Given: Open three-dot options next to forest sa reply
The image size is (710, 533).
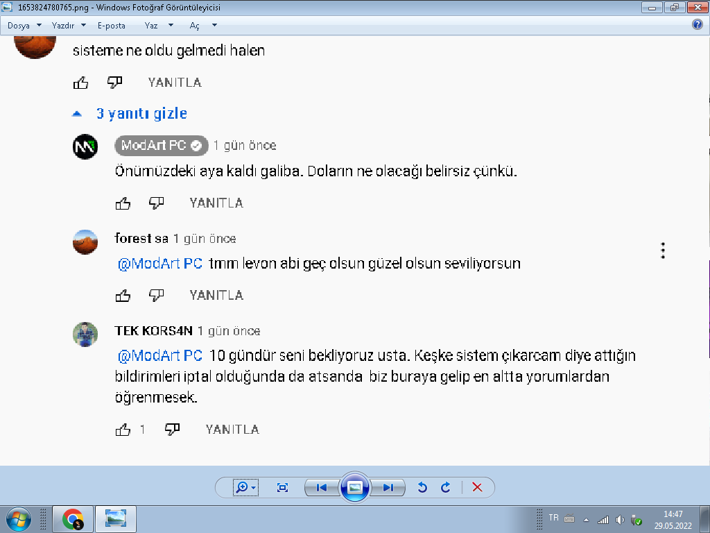Looking at the screenshot, I should pyautogui.click(x=663, y=250).
